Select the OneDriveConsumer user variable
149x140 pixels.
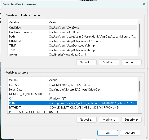pos(73,32)
